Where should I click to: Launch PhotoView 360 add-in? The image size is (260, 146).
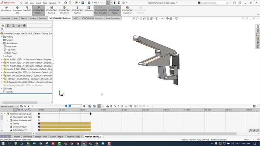[17, 10]
